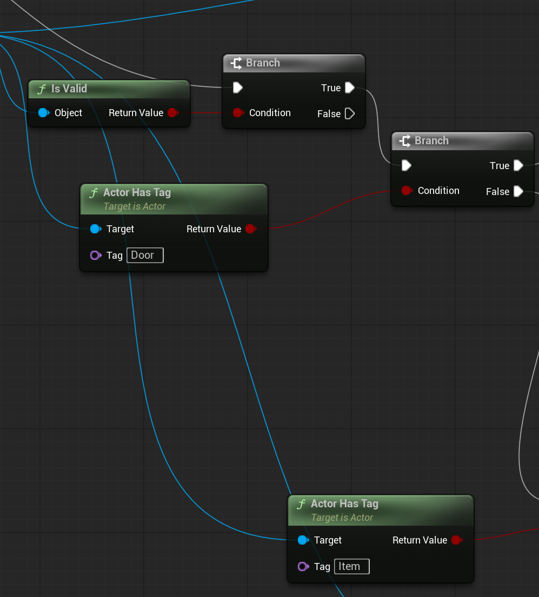539x597 pixels.
Task: Click the Tag pin next to Door field
Action: point(96,255)
